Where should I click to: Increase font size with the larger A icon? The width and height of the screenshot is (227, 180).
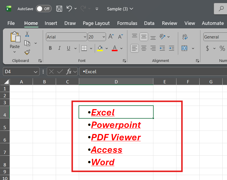[x=111, y=37]
